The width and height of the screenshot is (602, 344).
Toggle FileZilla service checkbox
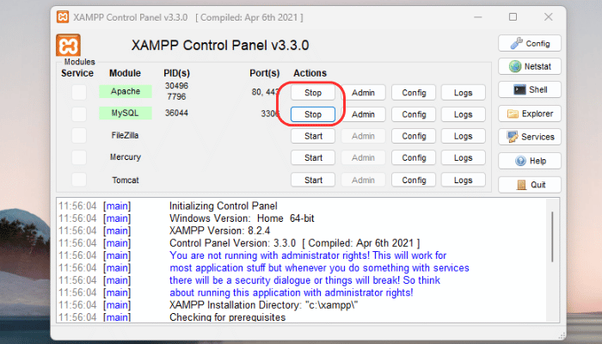coord(79,136)
